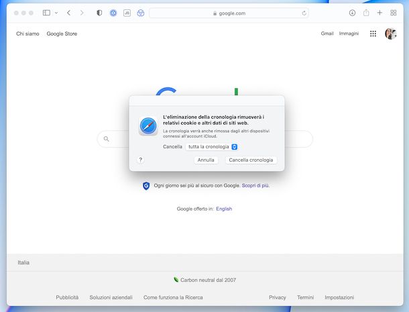Screen dimensions: 409x312
Task: Toggle the Safari sidebar icon
Action: tap(46, 13)
